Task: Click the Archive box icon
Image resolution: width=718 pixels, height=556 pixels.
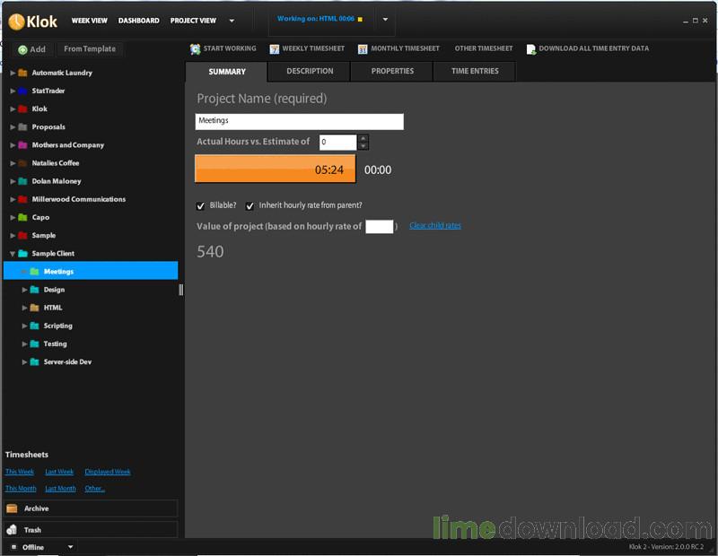Action: 12,508
